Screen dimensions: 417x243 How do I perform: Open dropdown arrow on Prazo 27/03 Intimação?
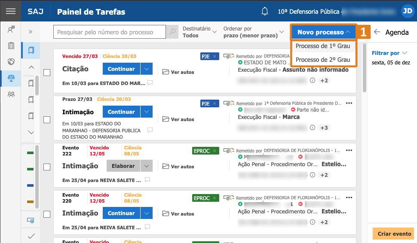tap(147, 112)
